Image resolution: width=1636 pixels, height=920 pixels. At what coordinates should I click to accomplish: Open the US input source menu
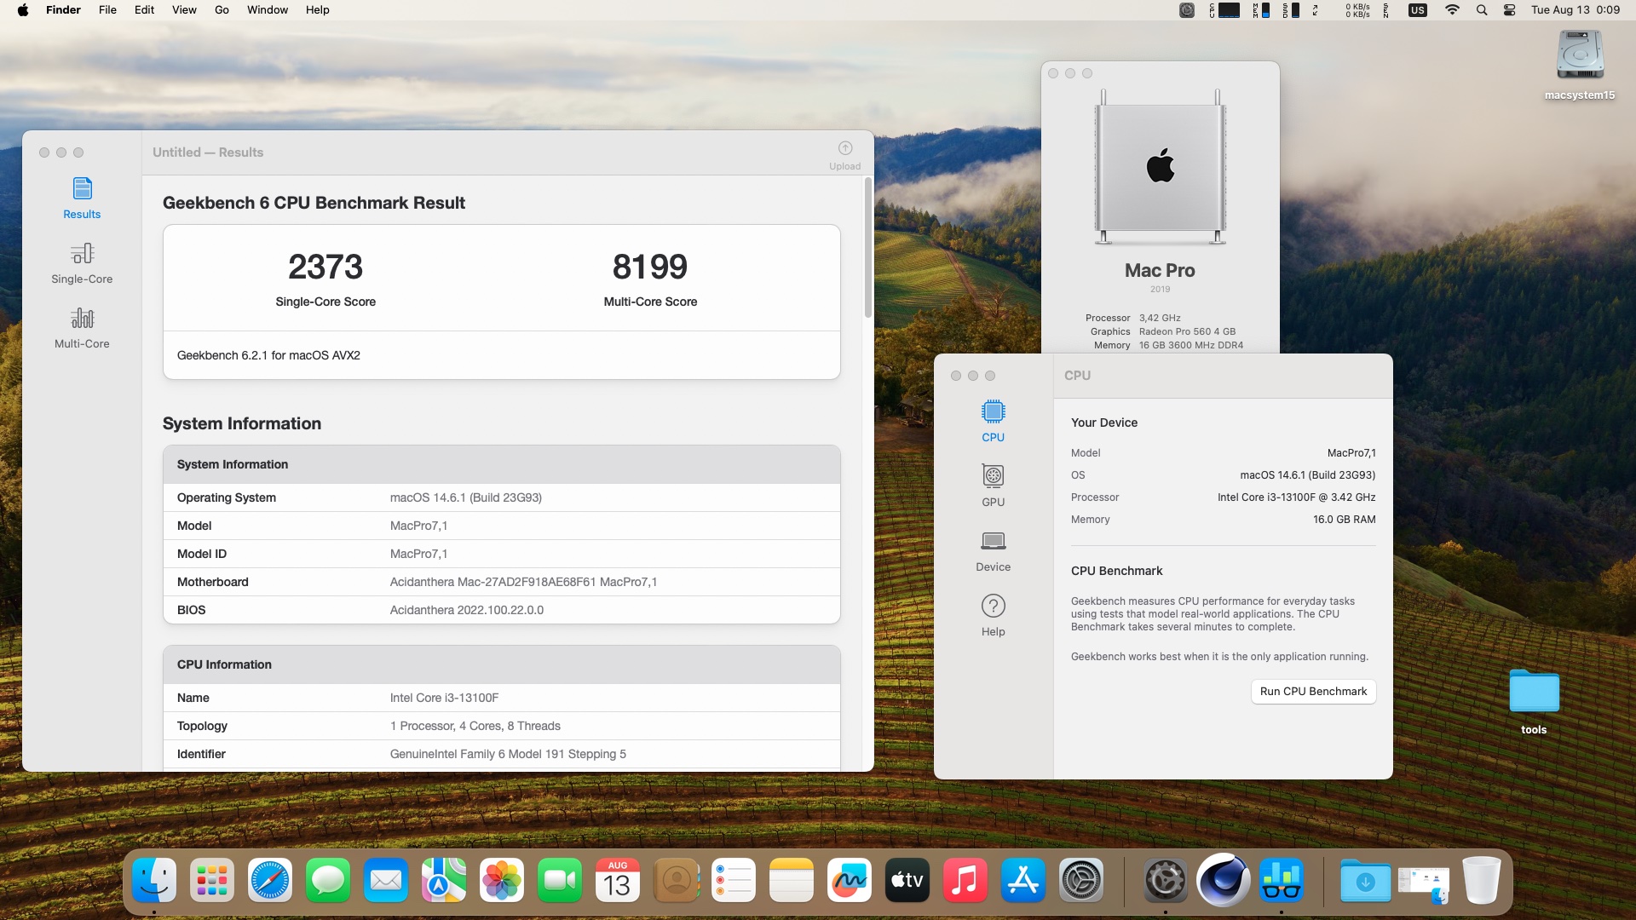[x=1417, y=10]
